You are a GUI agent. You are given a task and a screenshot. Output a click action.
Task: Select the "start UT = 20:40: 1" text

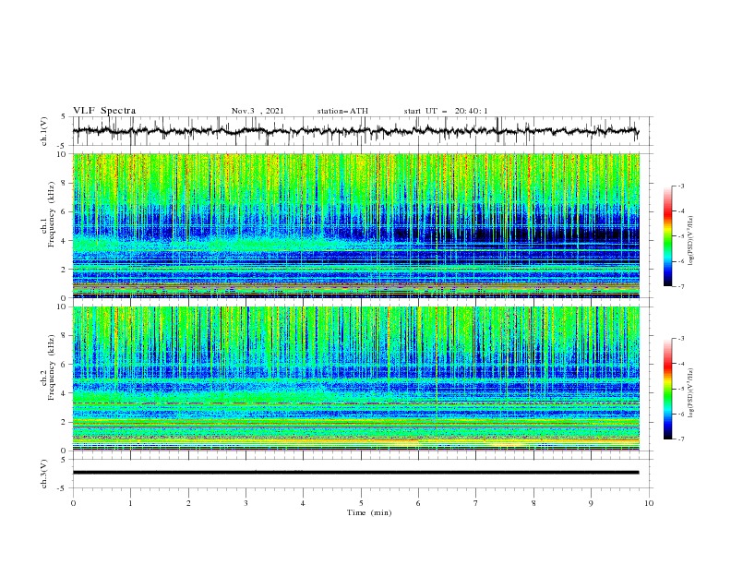point(446,111)
